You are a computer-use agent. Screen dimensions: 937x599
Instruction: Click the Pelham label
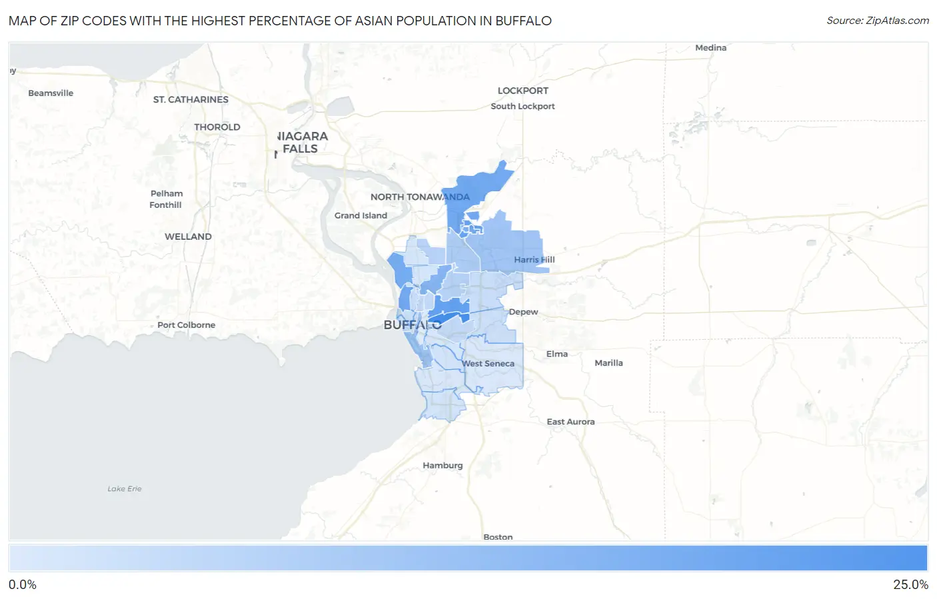167,194
